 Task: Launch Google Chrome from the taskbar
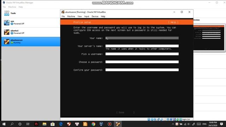pyautogui.click(x=93, y=124)
